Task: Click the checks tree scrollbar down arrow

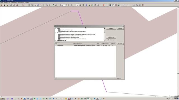Action: click(104, 40)
